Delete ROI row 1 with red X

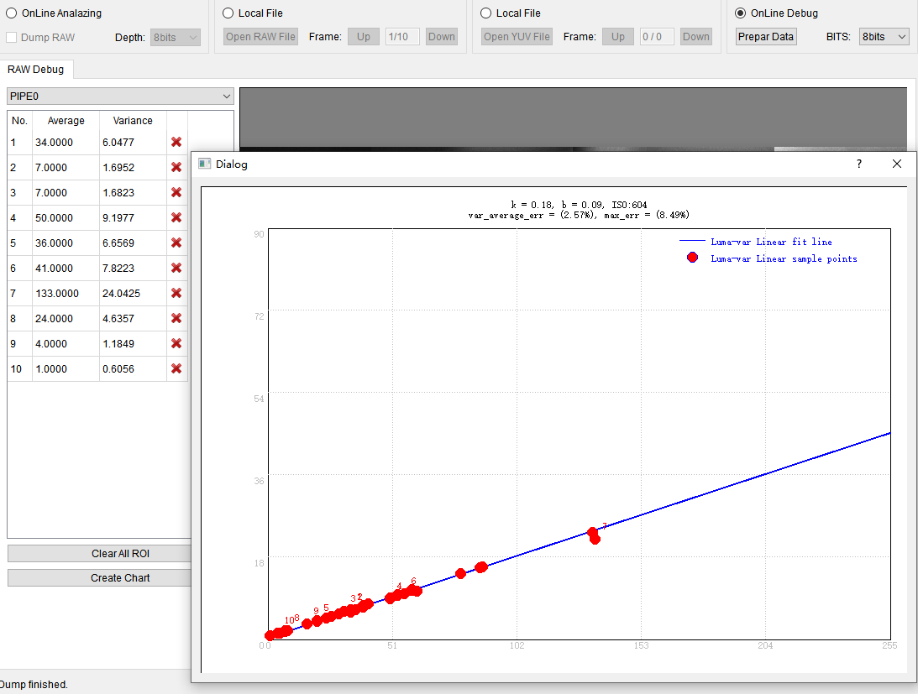[176, 143]
